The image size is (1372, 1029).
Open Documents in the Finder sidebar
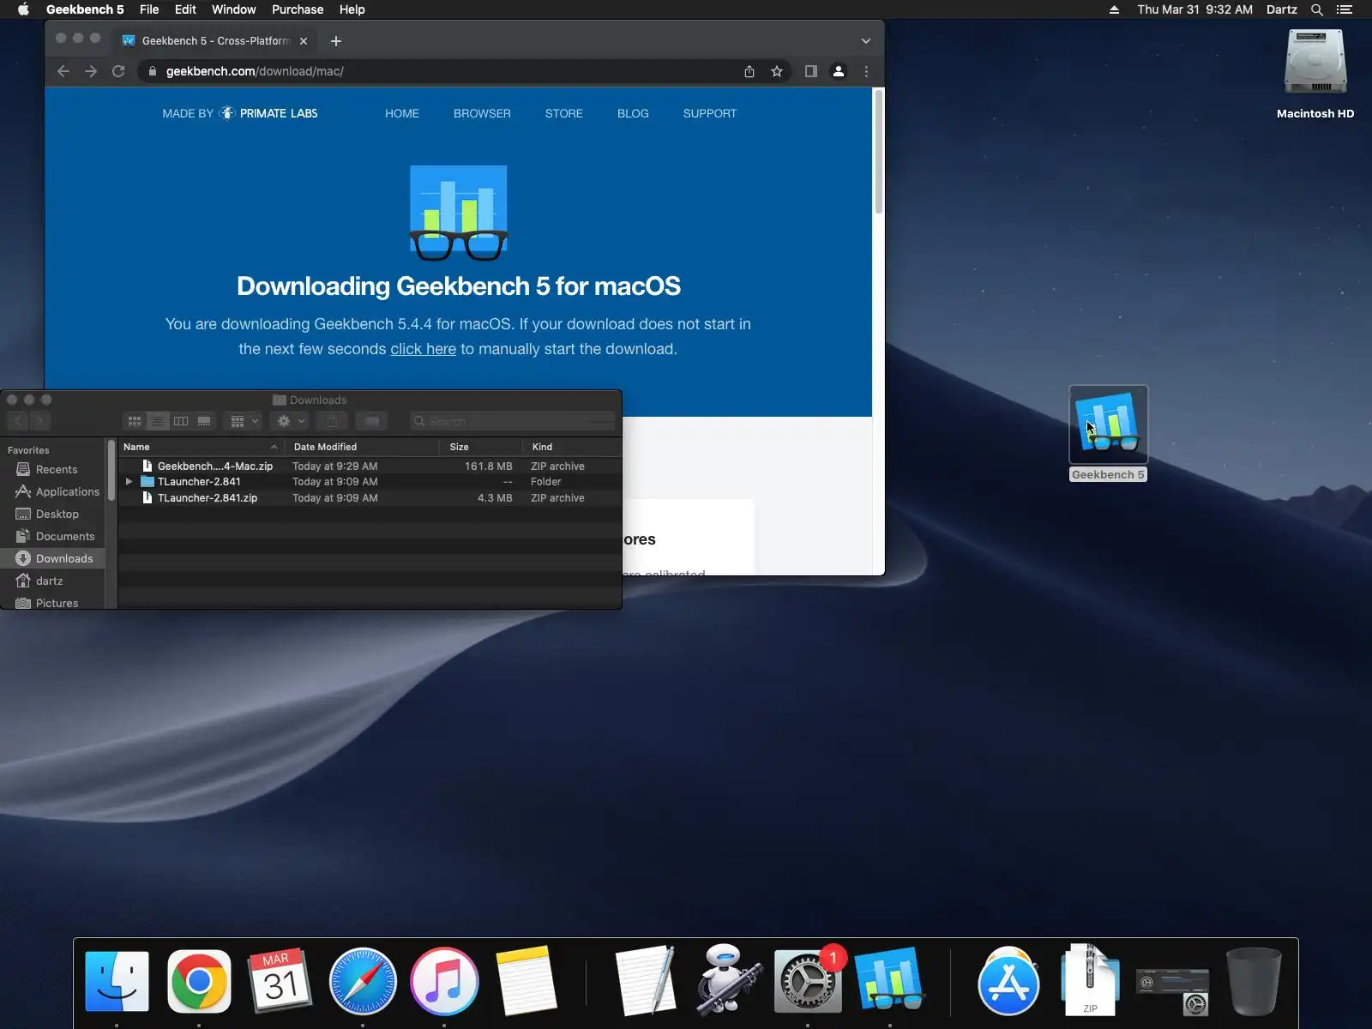[55, 537]
